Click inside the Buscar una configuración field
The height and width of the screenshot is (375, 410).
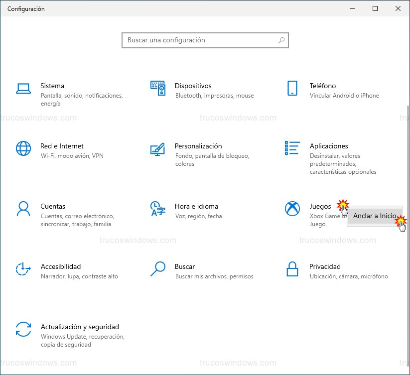pos(199,40)
